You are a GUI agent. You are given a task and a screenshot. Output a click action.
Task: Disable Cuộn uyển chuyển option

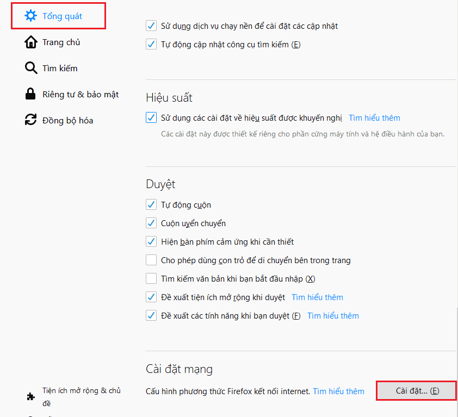(x=152, y=223)
